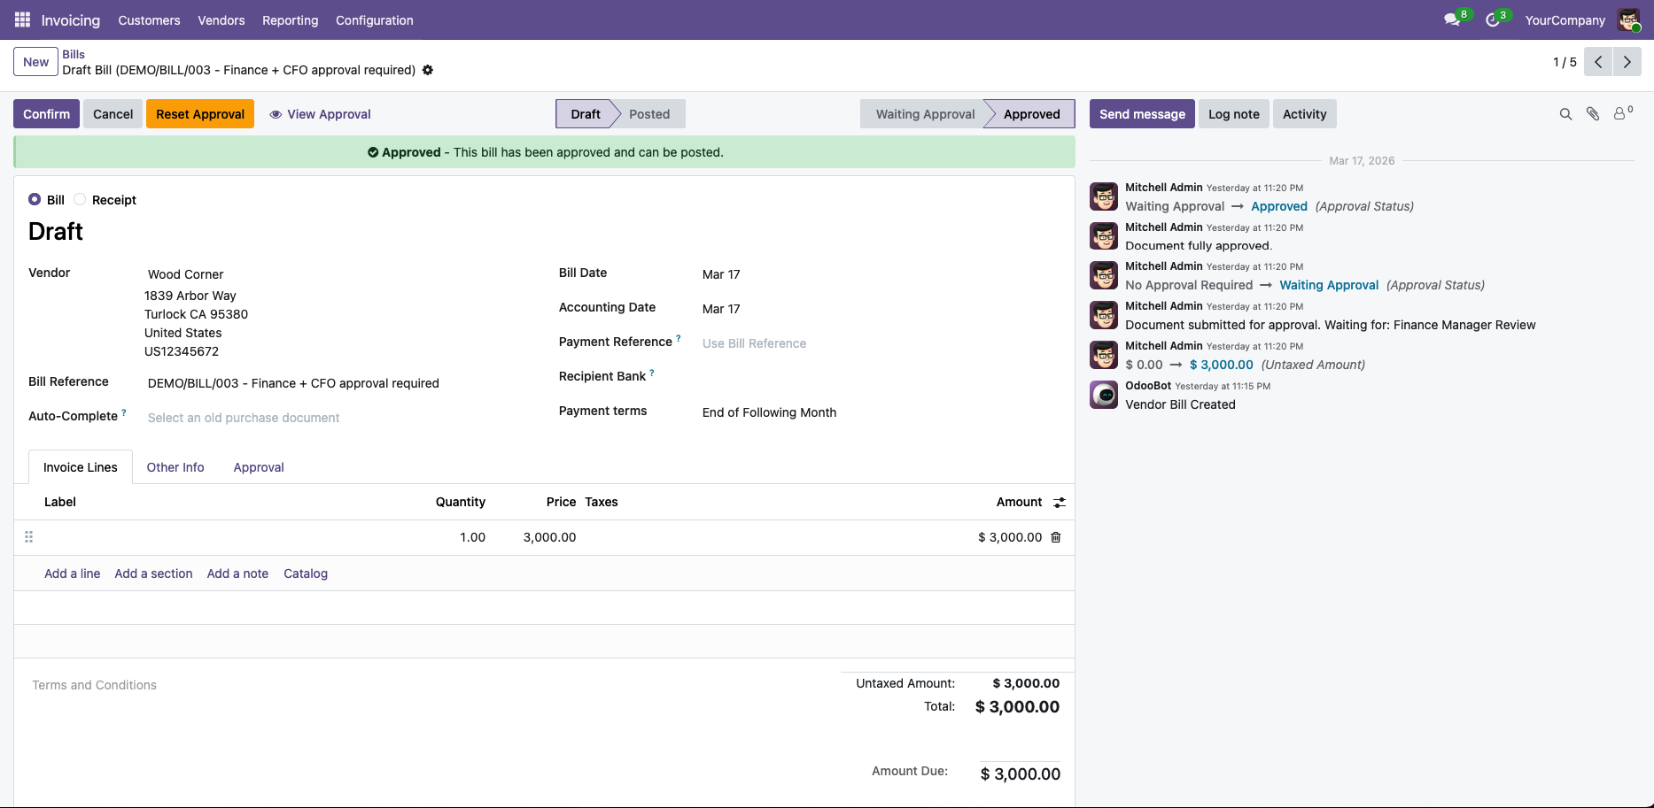Open the conversations chat icon

tap(1451, 19)
